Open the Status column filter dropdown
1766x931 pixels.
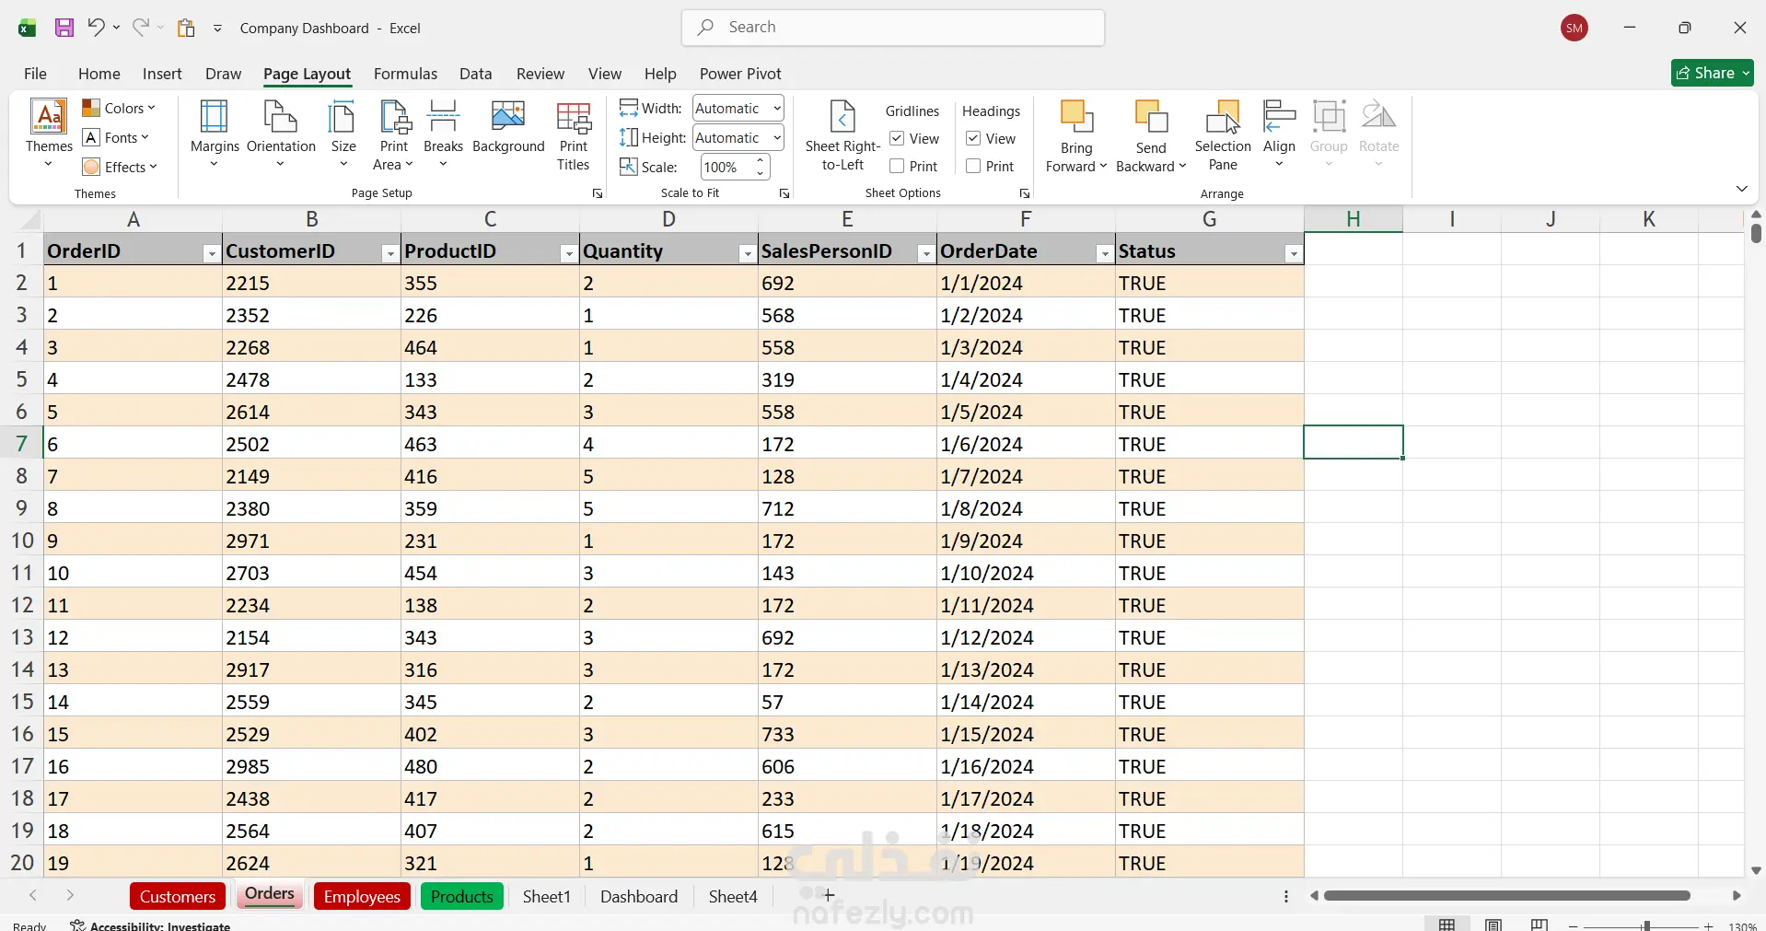tap(1294, 253)
